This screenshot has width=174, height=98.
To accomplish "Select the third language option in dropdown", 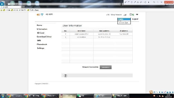I will pos(124,23).
